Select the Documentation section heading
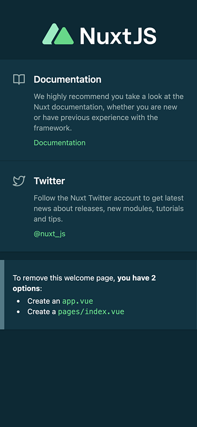Image resolution: width=197 pixels, height=427 pixels. click(x=67, y=79)
